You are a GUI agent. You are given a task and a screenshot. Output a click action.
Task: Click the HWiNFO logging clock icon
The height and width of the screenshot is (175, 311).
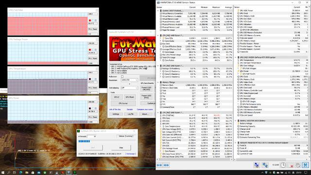pos(283,165)
